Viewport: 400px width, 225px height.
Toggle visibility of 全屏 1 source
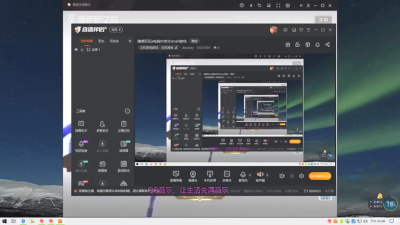coord(76,49)
